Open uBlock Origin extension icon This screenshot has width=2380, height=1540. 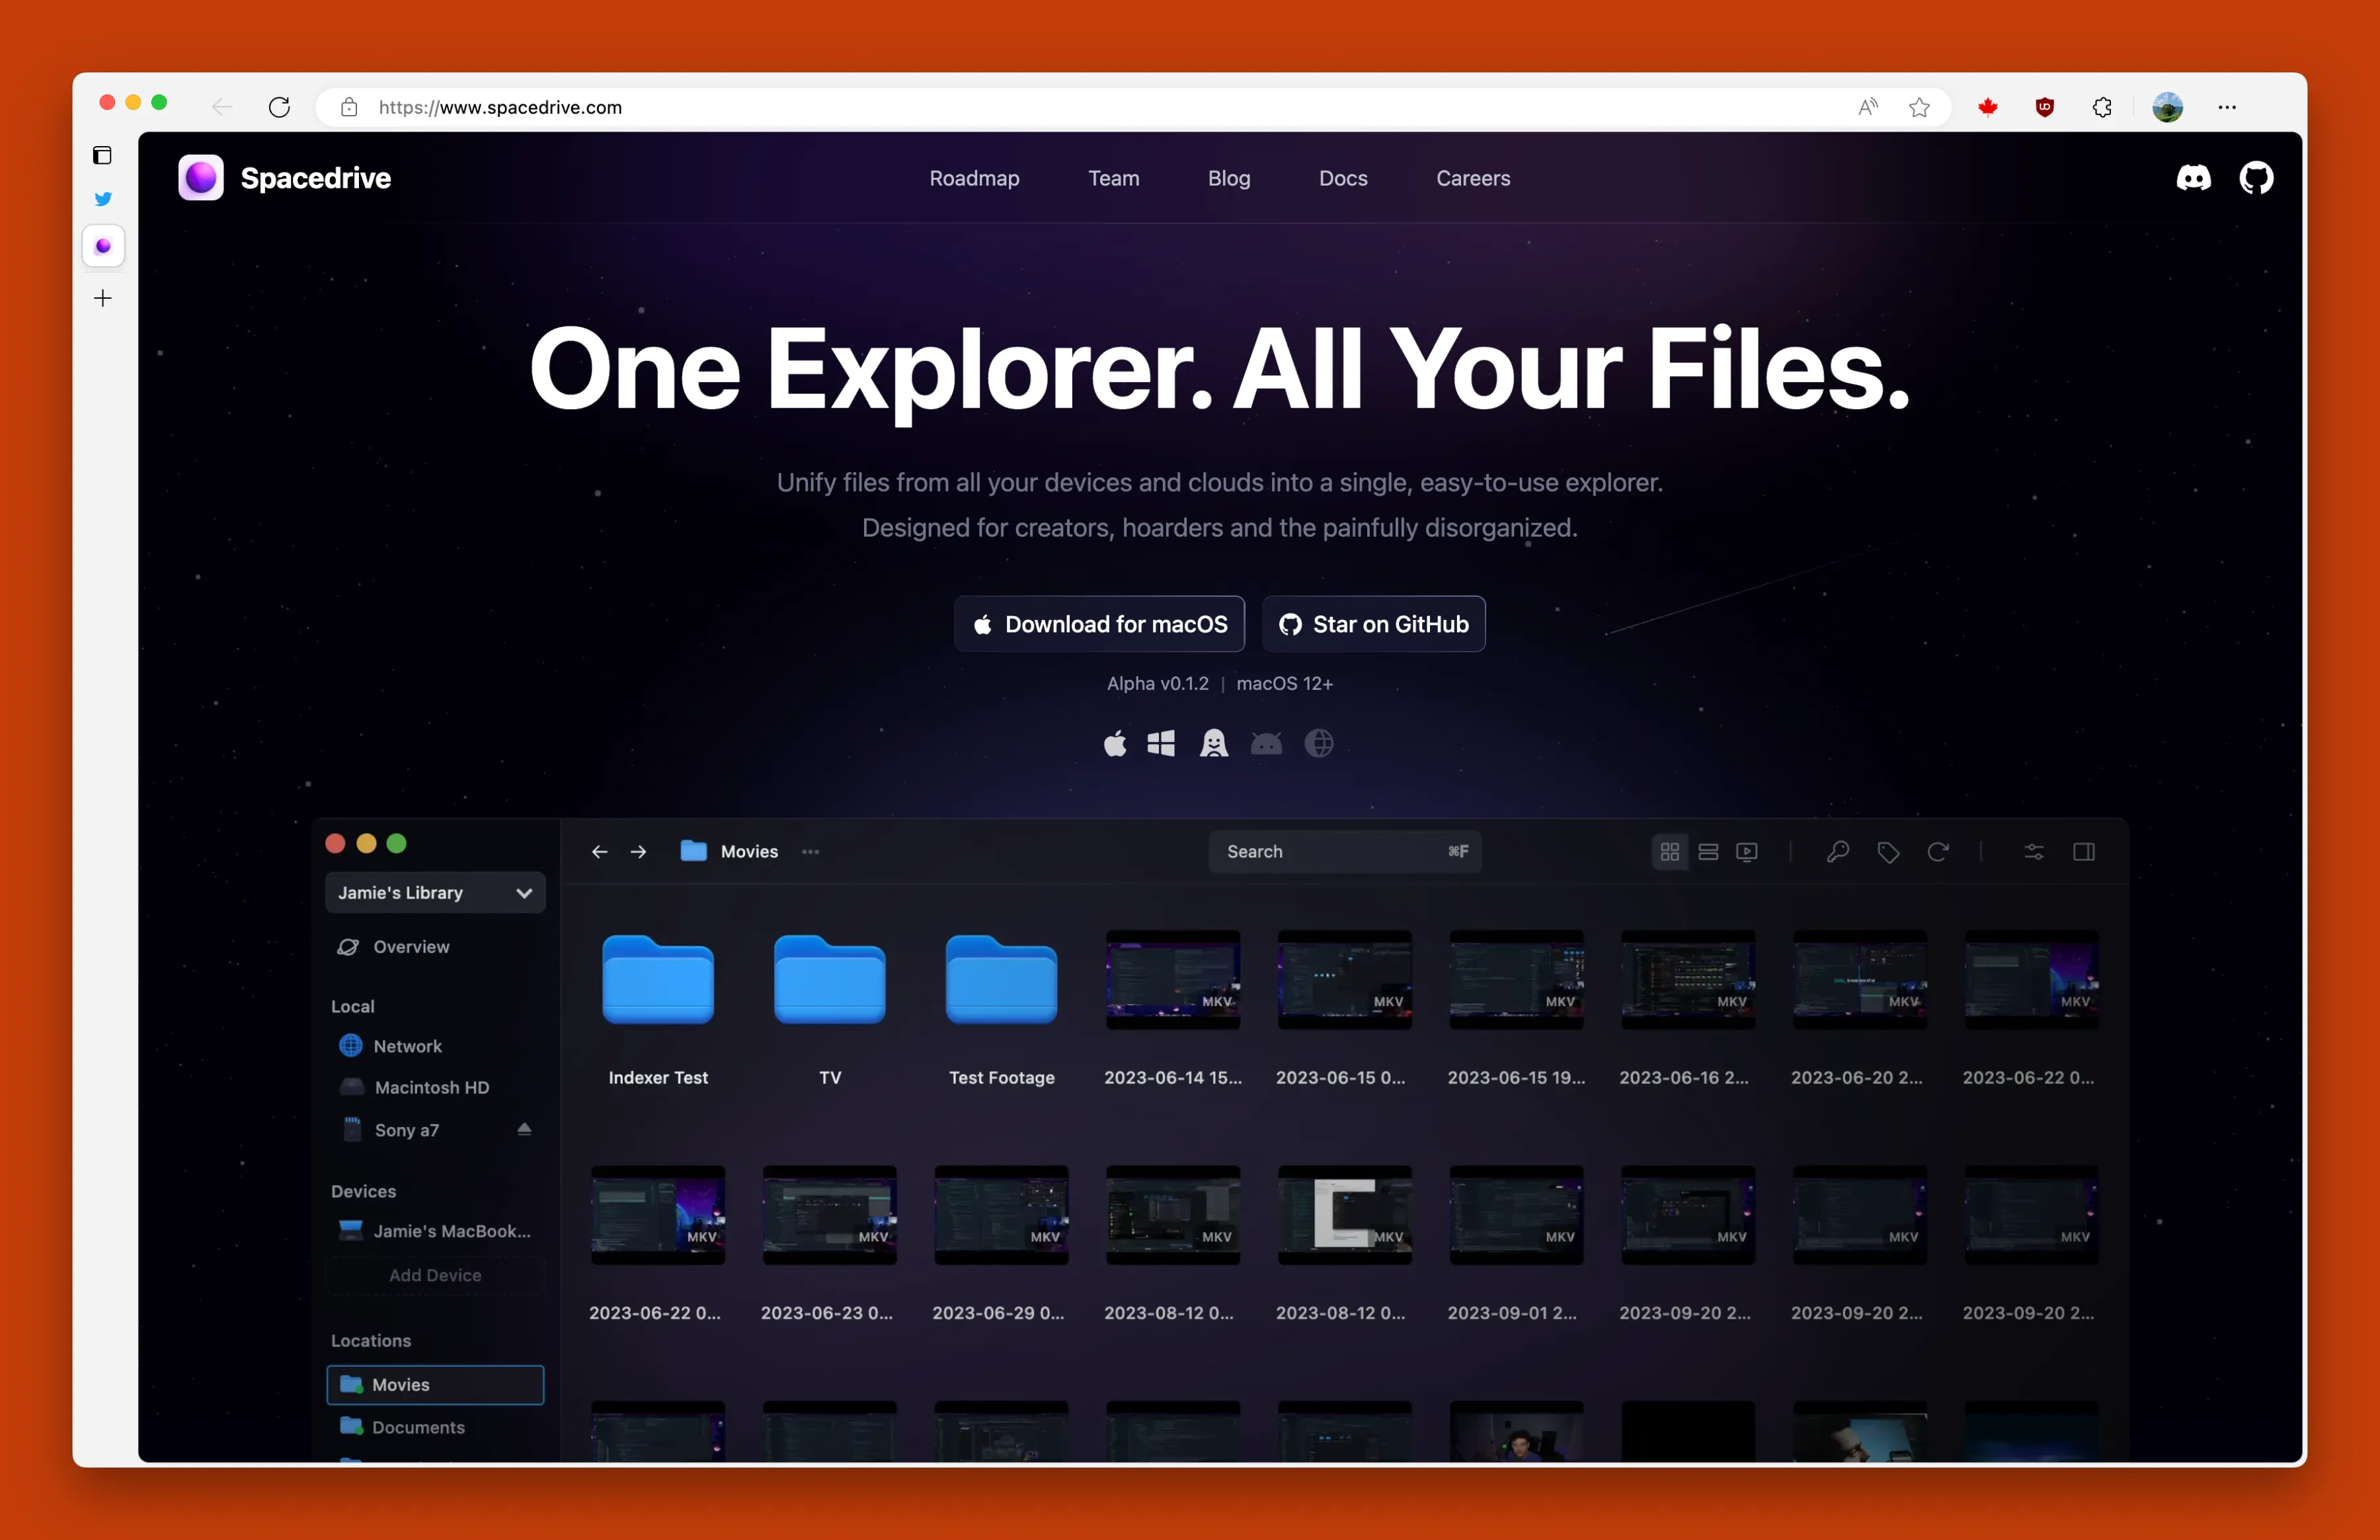pyautogui.click(x=2045, y=107)
